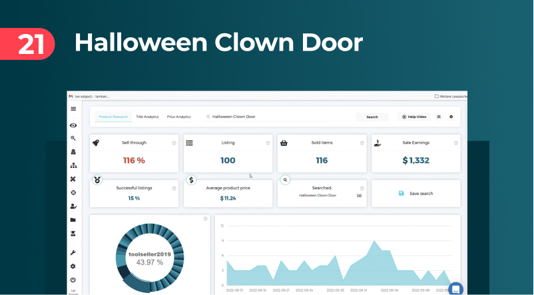The height and width of the screenshot is (295, 534).
Task: Open the Help Video button
Action: tap(414, 117)
